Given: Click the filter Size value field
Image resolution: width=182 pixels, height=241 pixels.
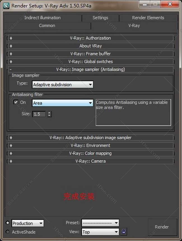Looking at the screenshot, I should [x=39, y=114].
